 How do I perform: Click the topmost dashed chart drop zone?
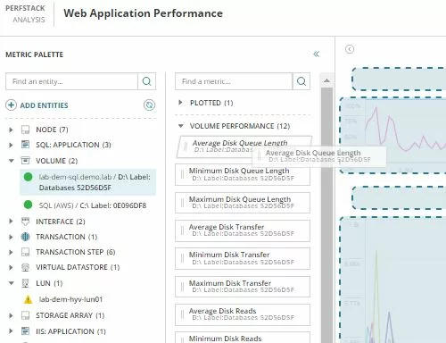tap(399, 79)
